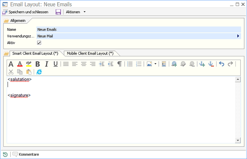Open preview with the Internet Explorer icon

coord(39,72)
